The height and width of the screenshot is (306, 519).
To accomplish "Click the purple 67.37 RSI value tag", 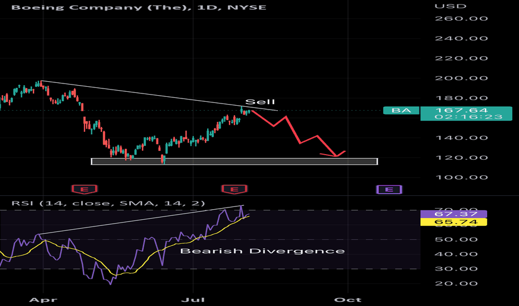I will [453, 214].
